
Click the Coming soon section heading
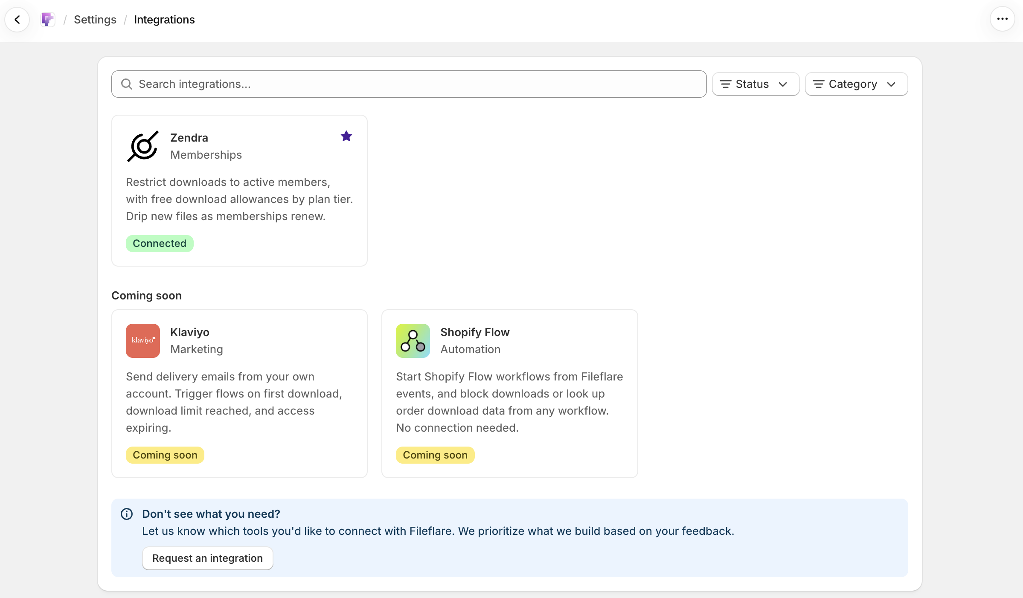(x=147, y=296)
